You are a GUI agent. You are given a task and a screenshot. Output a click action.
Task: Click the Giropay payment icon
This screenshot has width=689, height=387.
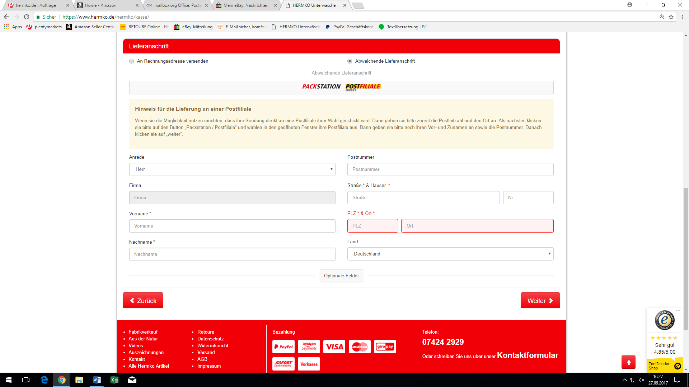click(x=385, y=347)
